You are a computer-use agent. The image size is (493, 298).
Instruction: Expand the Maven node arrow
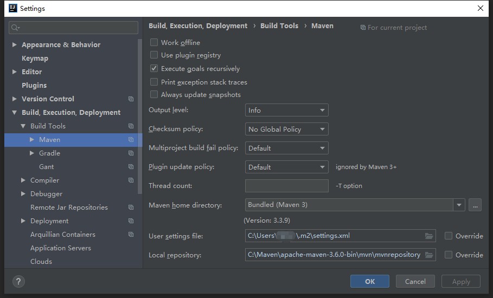(x=32, y=139)
